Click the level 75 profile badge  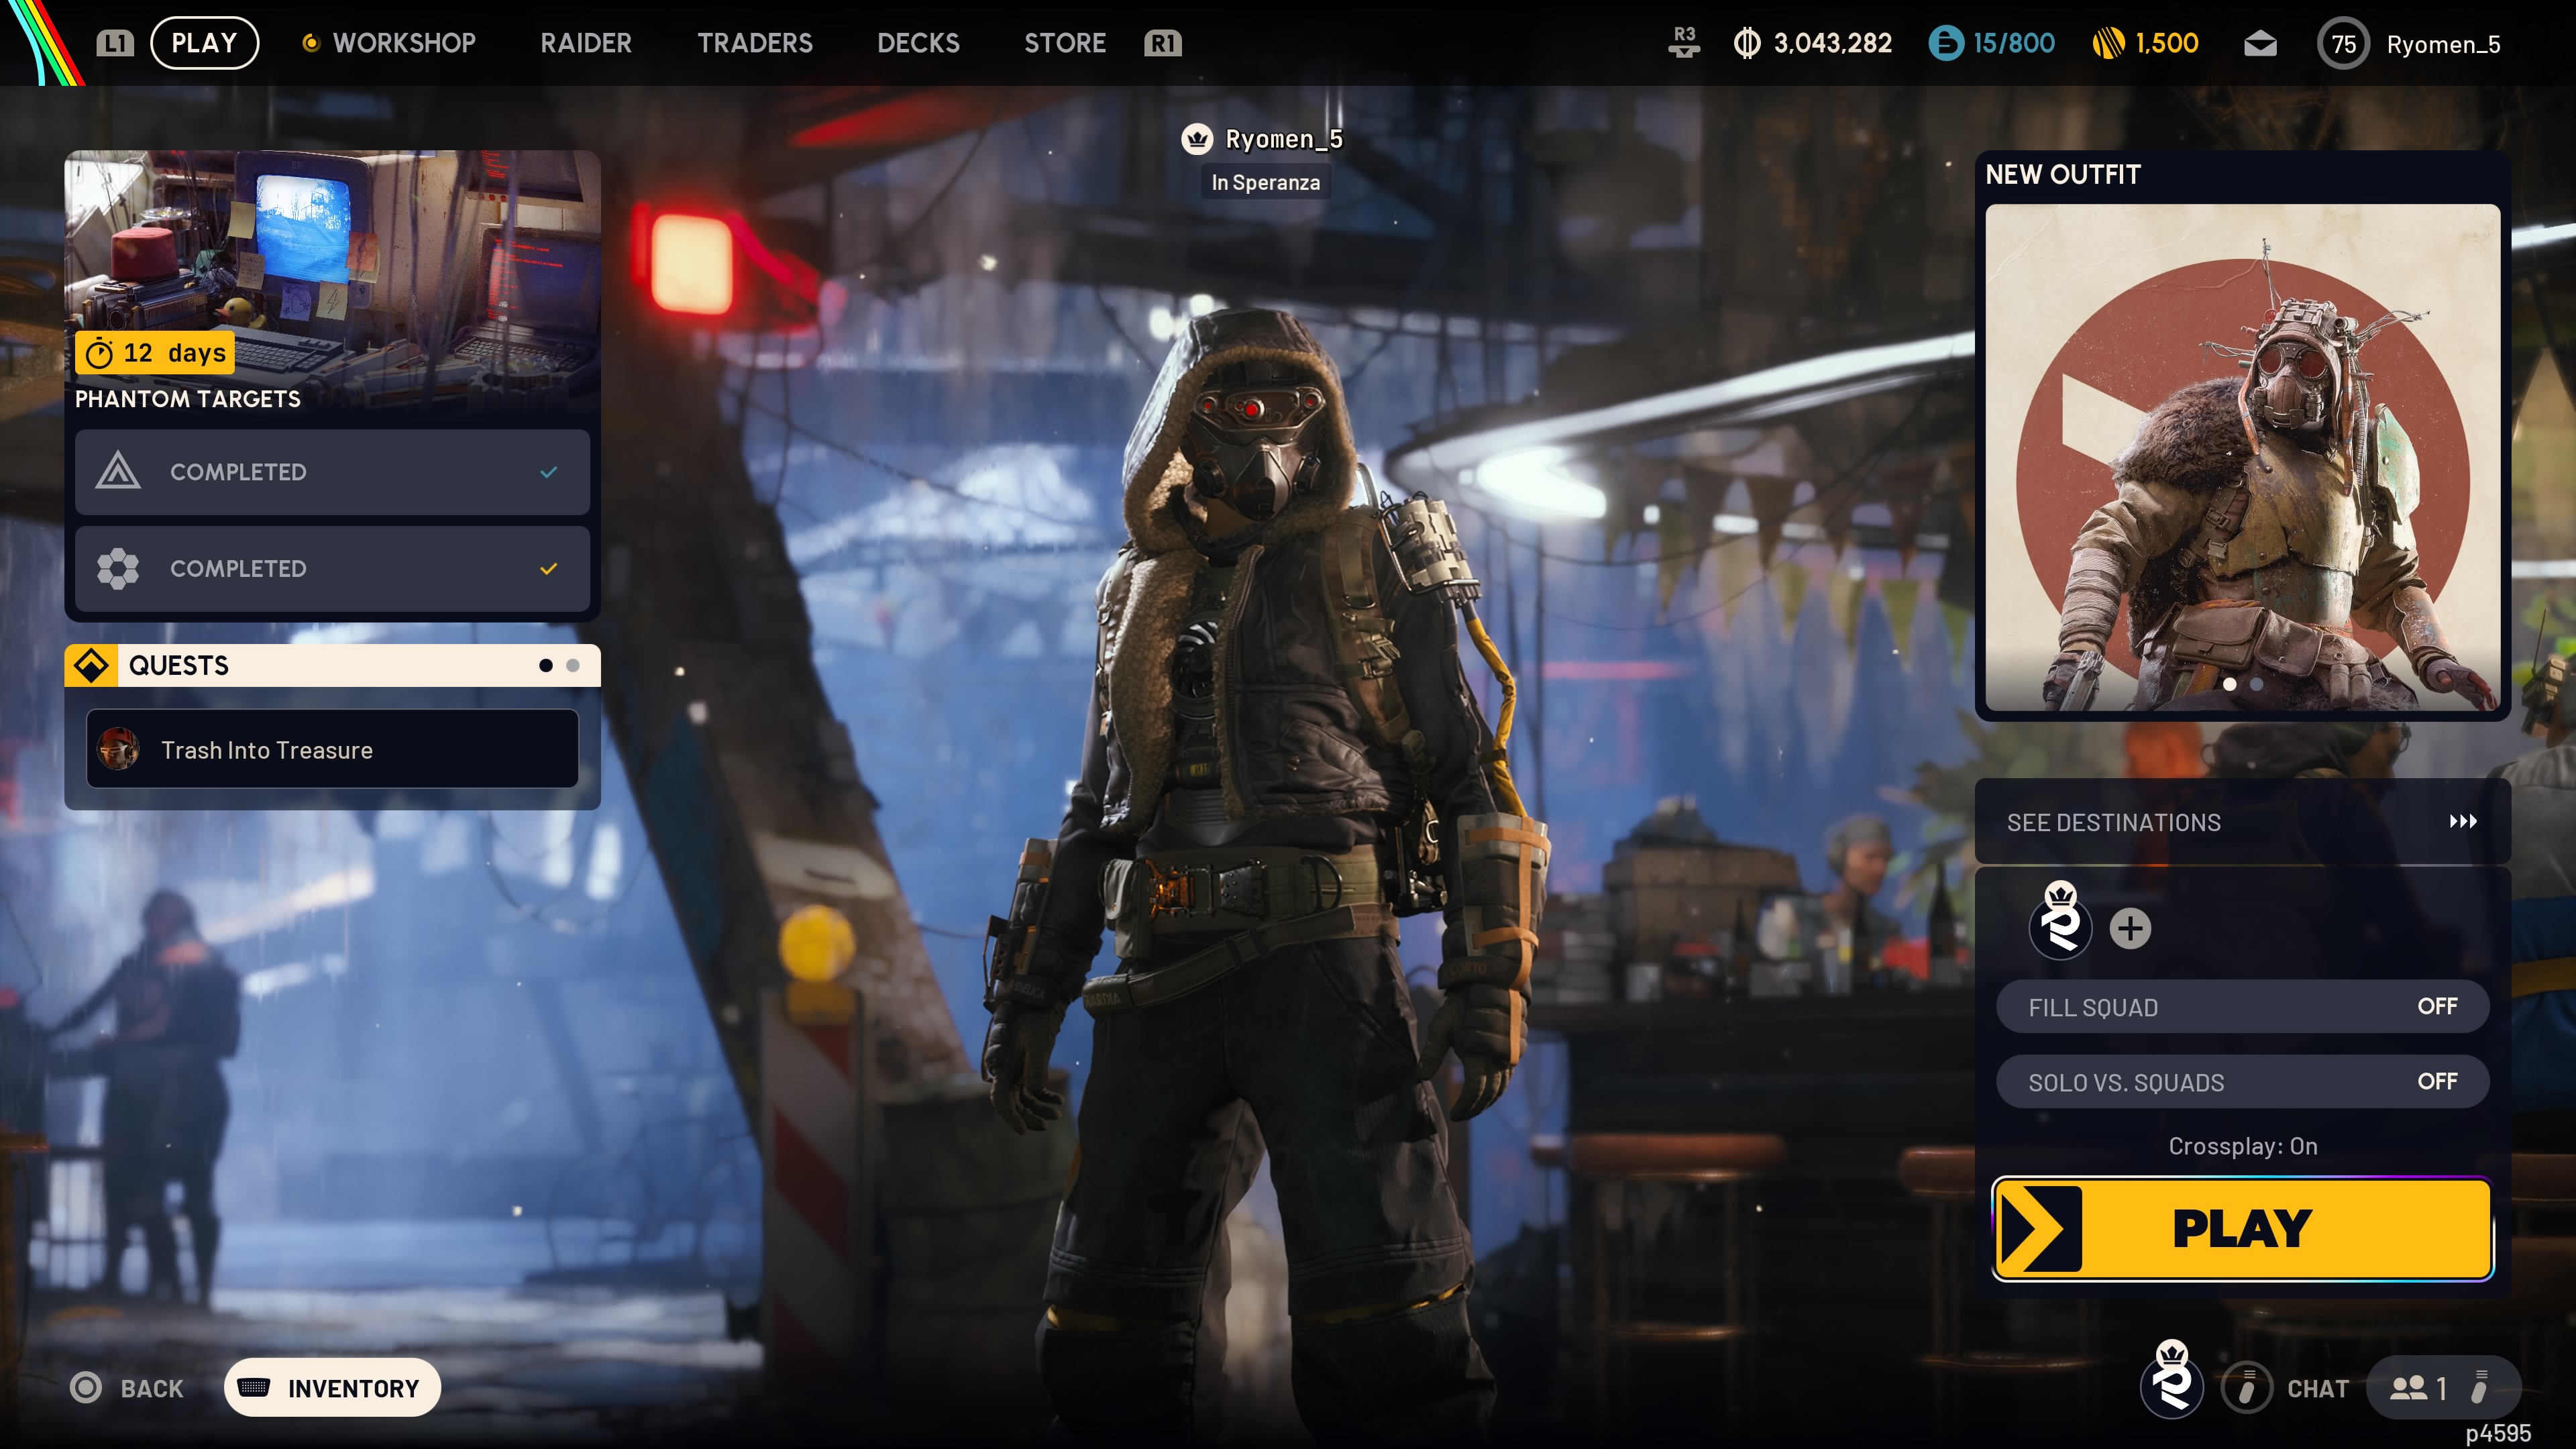2343,44
